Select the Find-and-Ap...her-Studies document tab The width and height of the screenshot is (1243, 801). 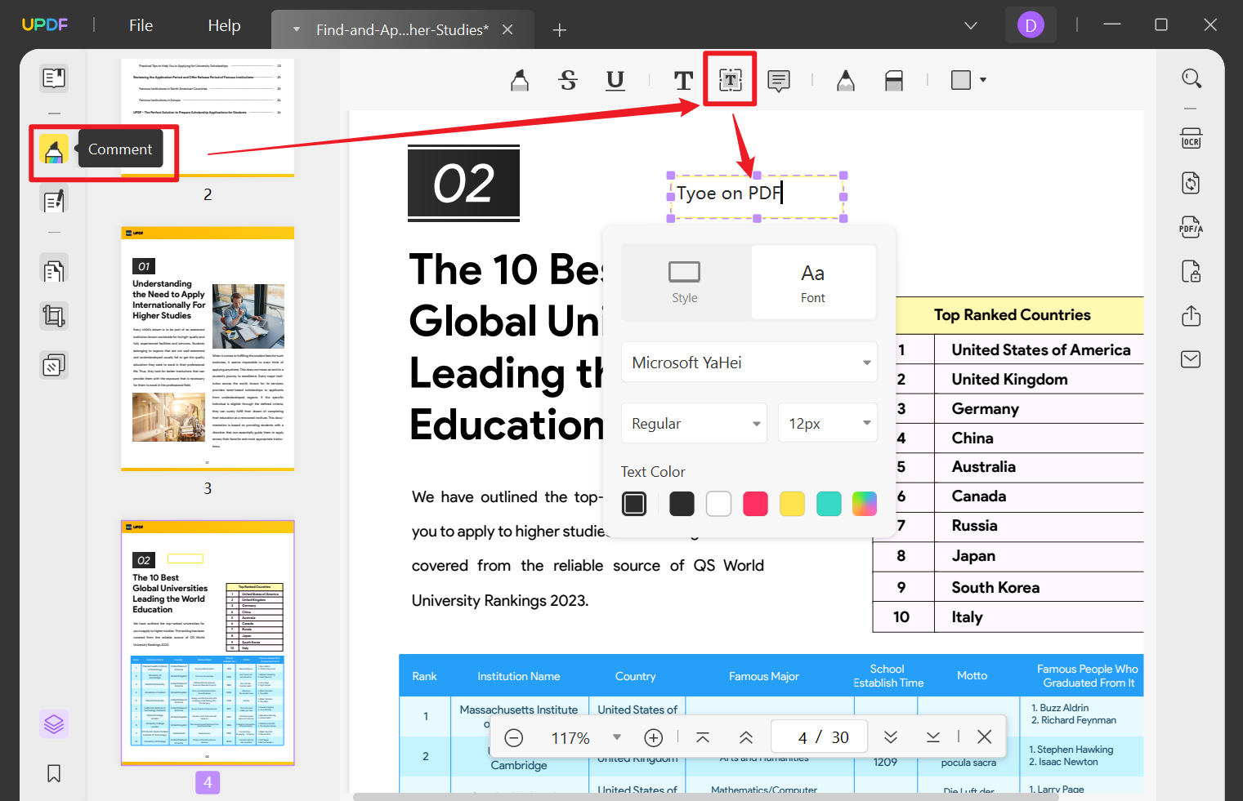click(x=402, y=30)
